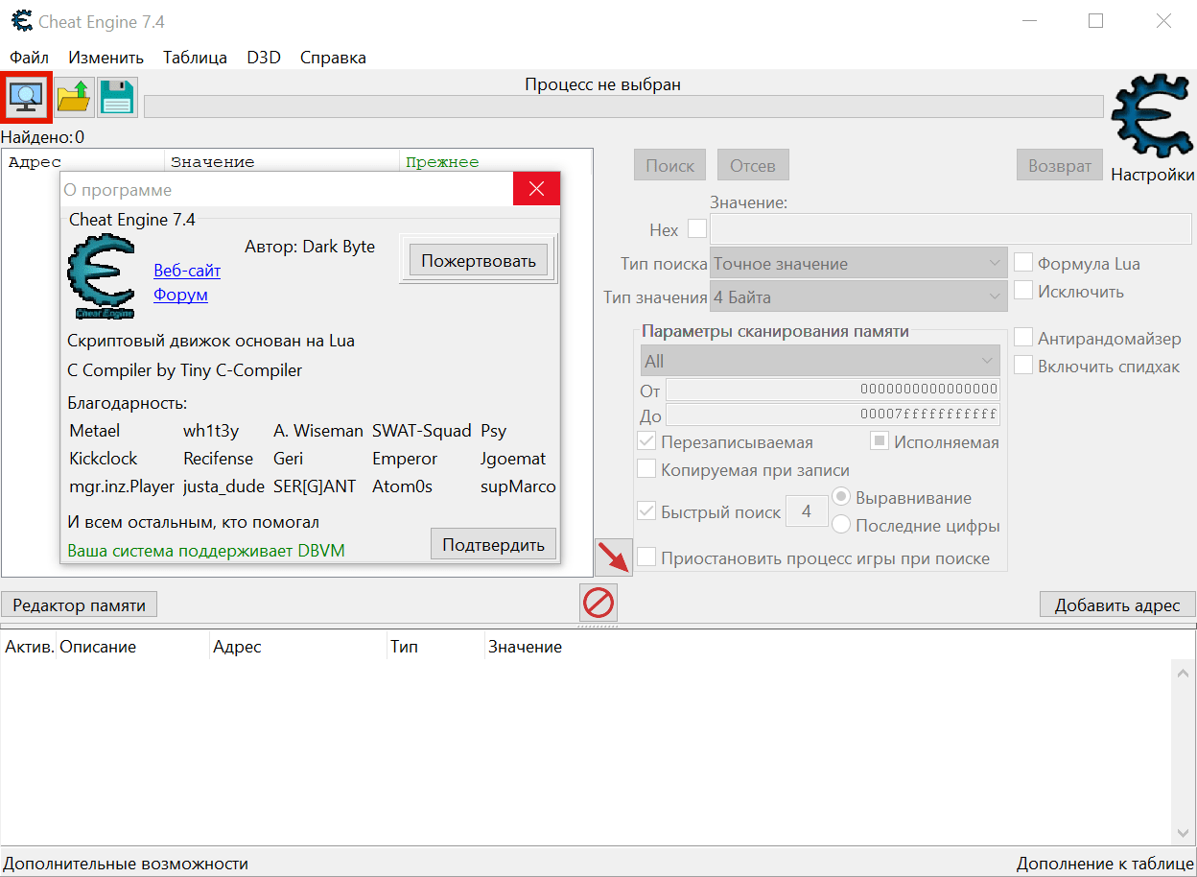Enable the Включить спидхак checkbox
1197x877 pixels.
tap(1023, 366)
